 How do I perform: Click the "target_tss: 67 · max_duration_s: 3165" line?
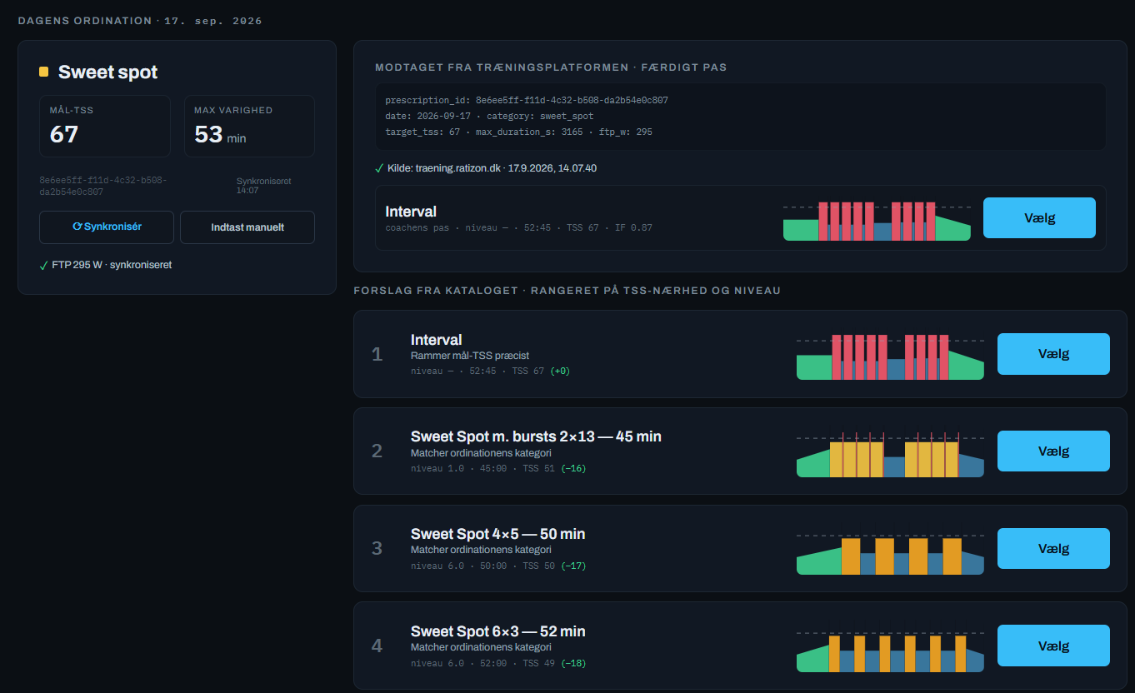click(x=518, y=132)
